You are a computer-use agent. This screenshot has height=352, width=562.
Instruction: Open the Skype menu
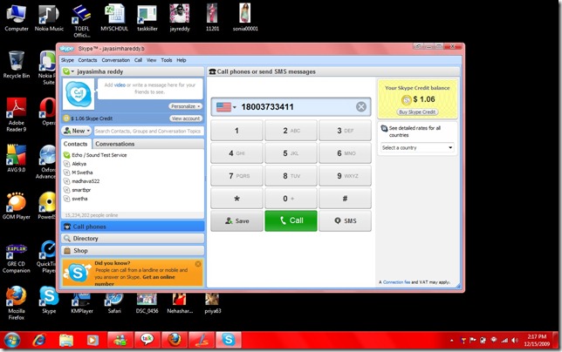(x=67, y=60)
